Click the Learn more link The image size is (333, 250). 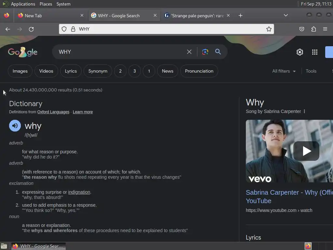83,112
